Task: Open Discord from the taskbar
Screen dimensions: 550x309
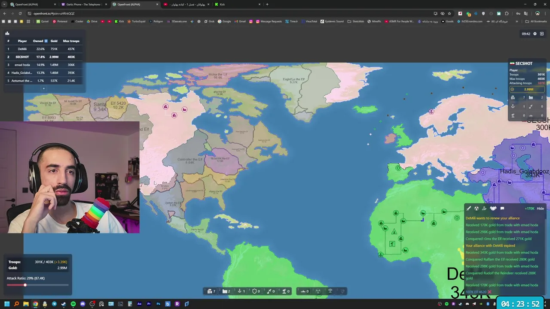Action: [82, 304]
